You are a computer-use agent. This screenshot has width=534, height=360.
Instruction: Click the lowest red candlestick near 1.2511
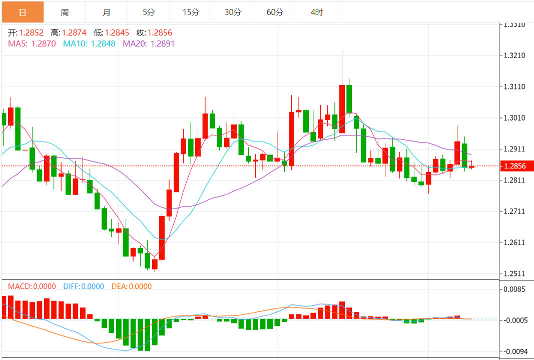click(x=155, y=264)
